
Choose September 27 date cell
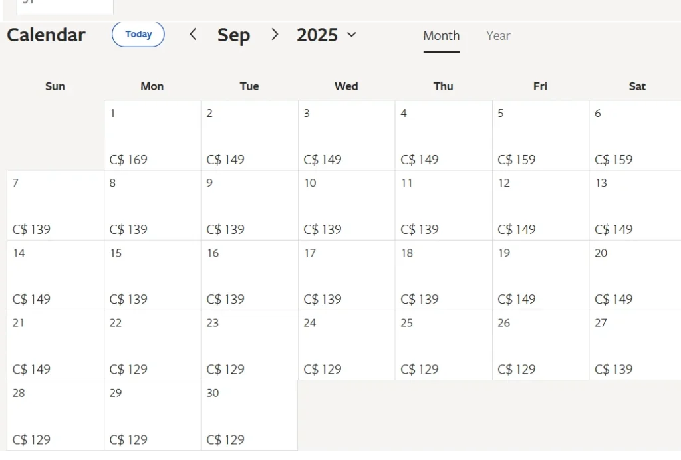[635, 345]
